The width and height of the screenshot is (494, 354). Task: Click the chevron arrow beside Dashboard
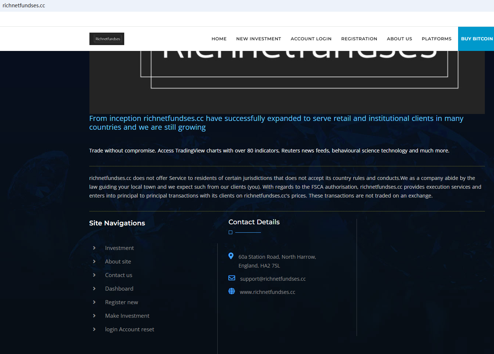(94, 289)
